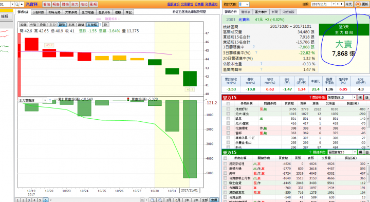370x202 pixels.
Task: Click the 設 chart settings button
Action: pos(105,25)
